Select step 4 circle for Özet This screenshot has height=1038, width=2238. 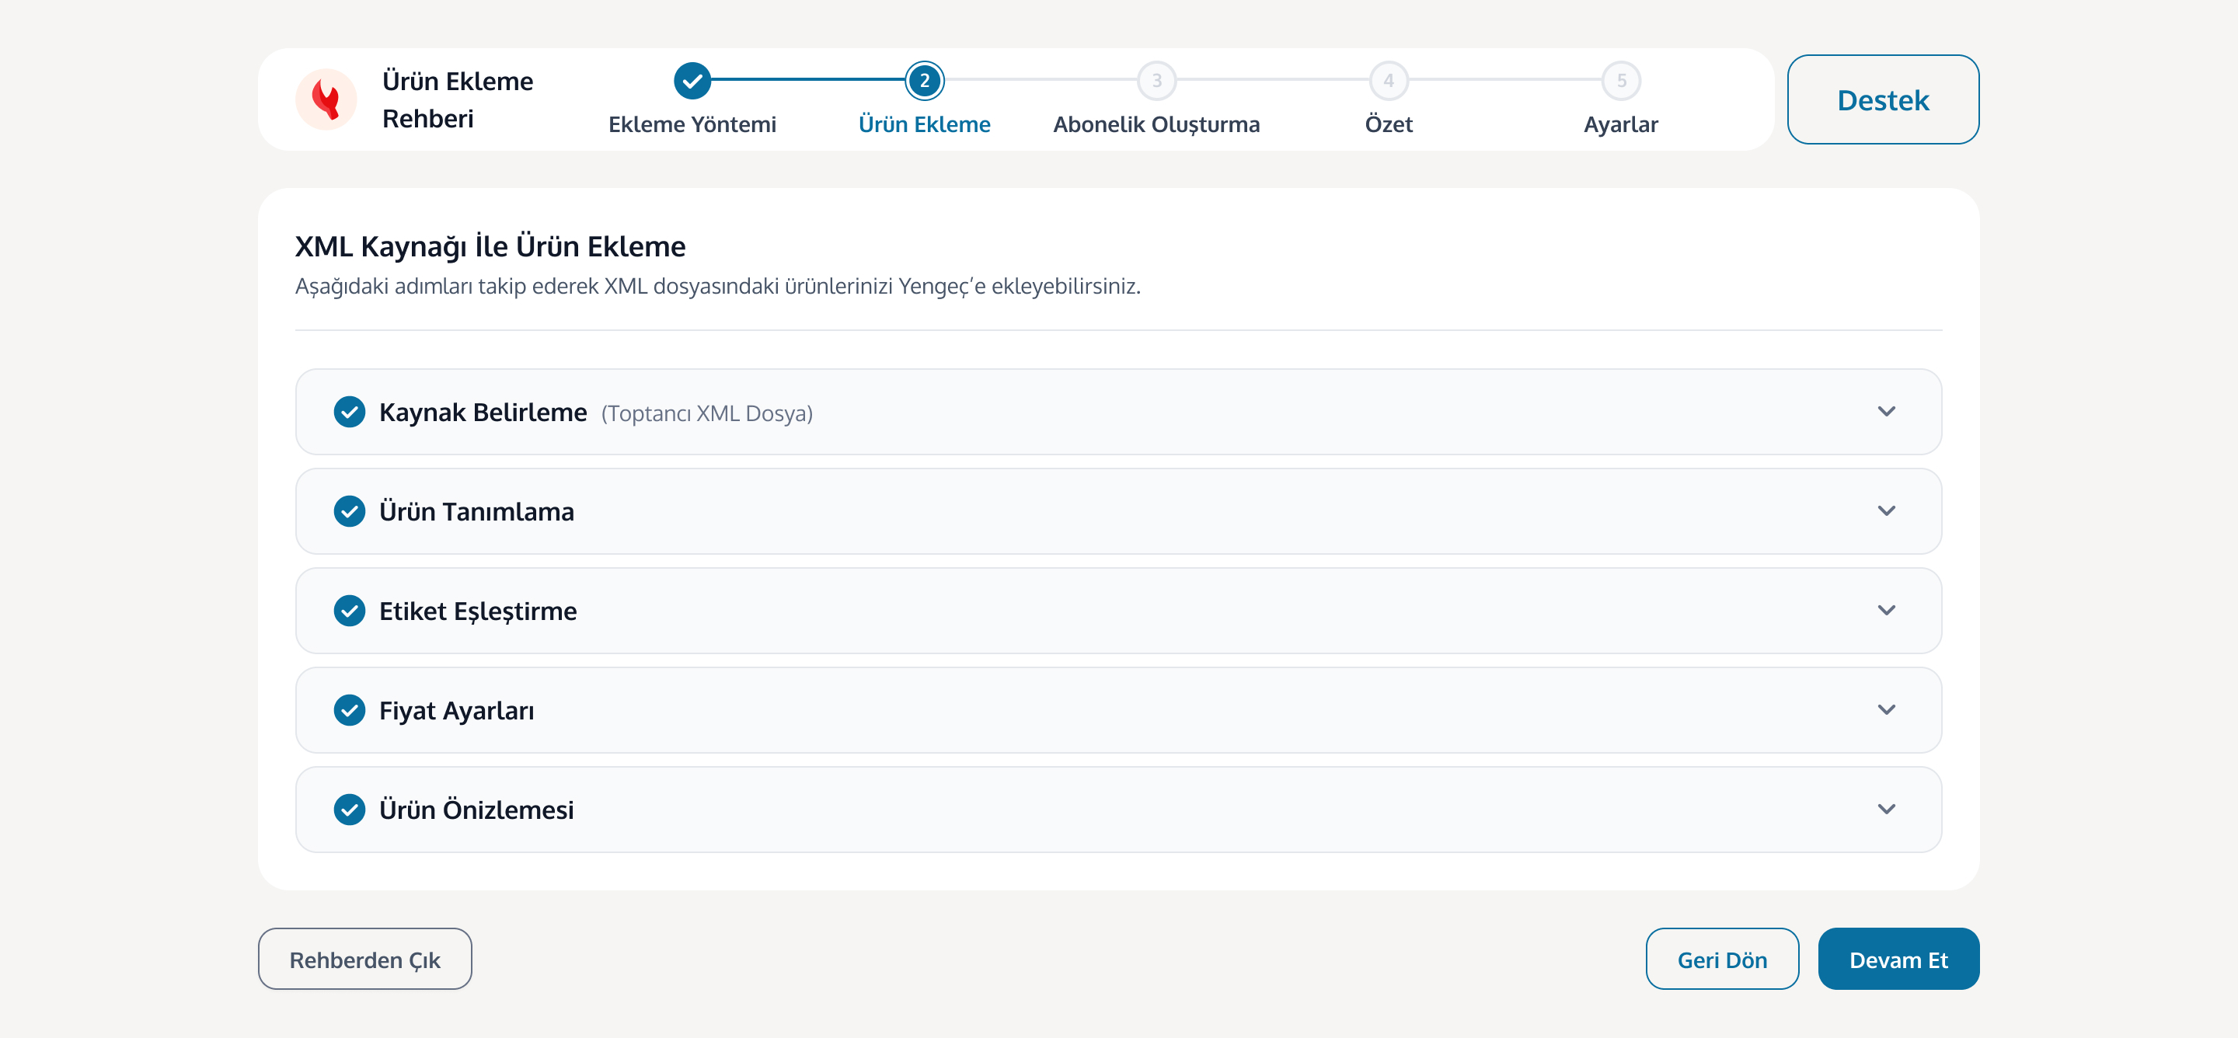click(x=1389, y=81)
